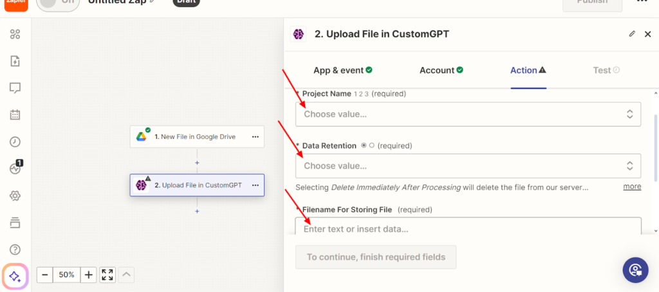Click the Filename For Storing File input
This screenshot has width=659, height=292.
pyautogui.click(x=468, y=226)
